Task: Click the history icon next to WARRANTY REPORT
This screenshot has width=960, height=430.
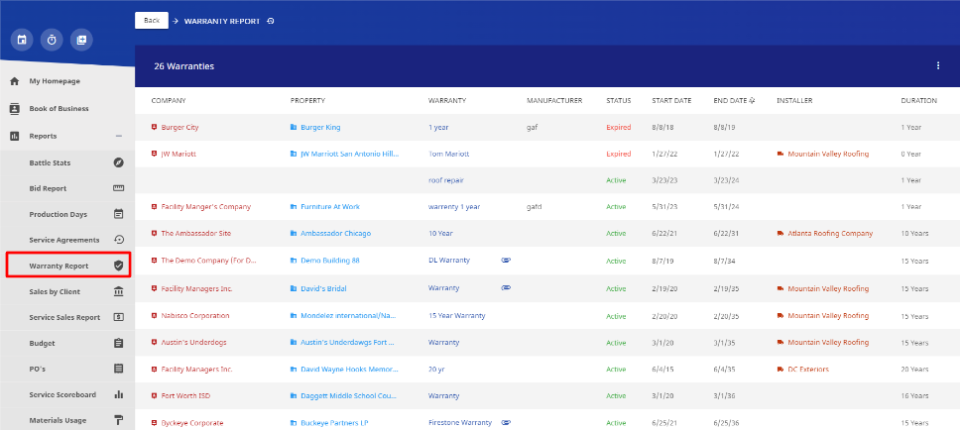Action: 271,21
